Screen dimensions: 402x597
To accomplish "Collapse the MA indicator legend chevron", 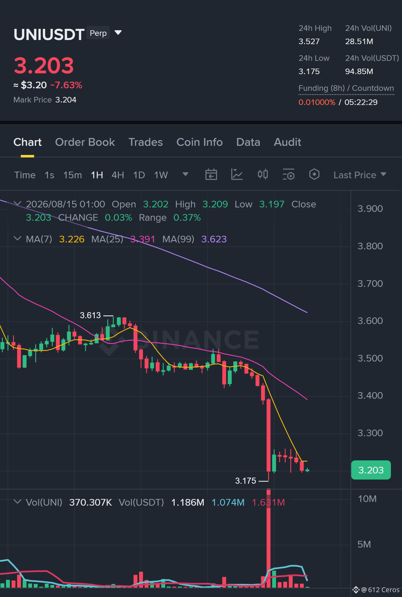I will [x=17, y=239].
